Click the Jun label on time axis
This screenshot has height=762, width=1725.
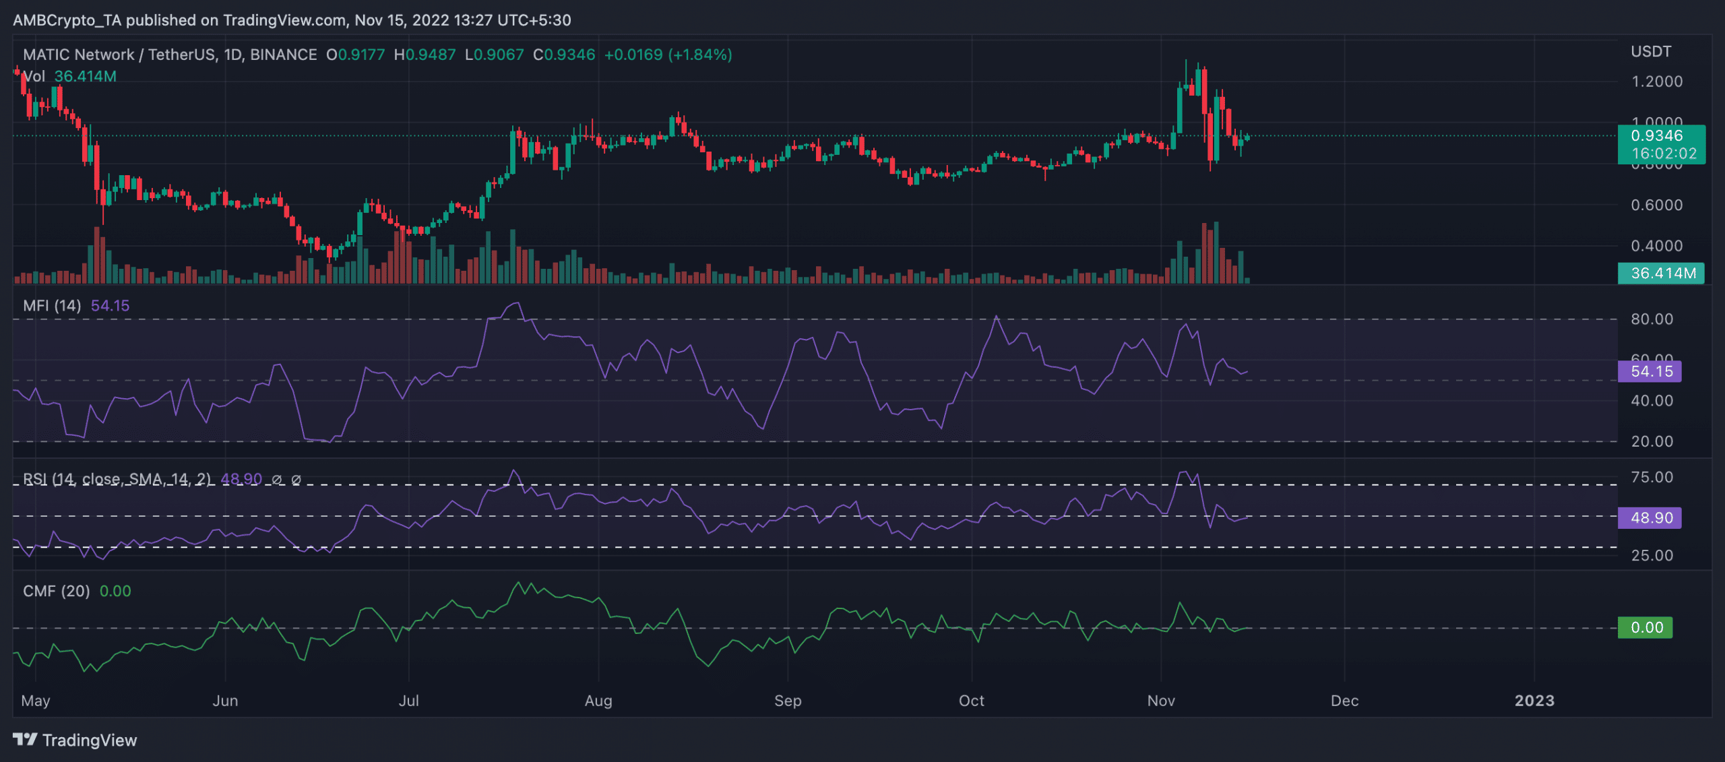[x=225, y=701]
